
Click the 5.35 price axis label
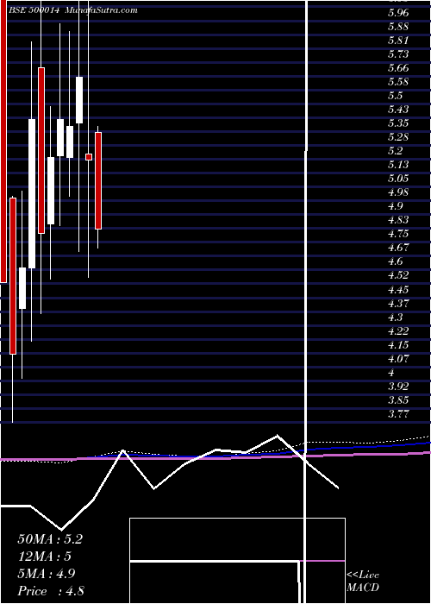[x=398, y=123]
